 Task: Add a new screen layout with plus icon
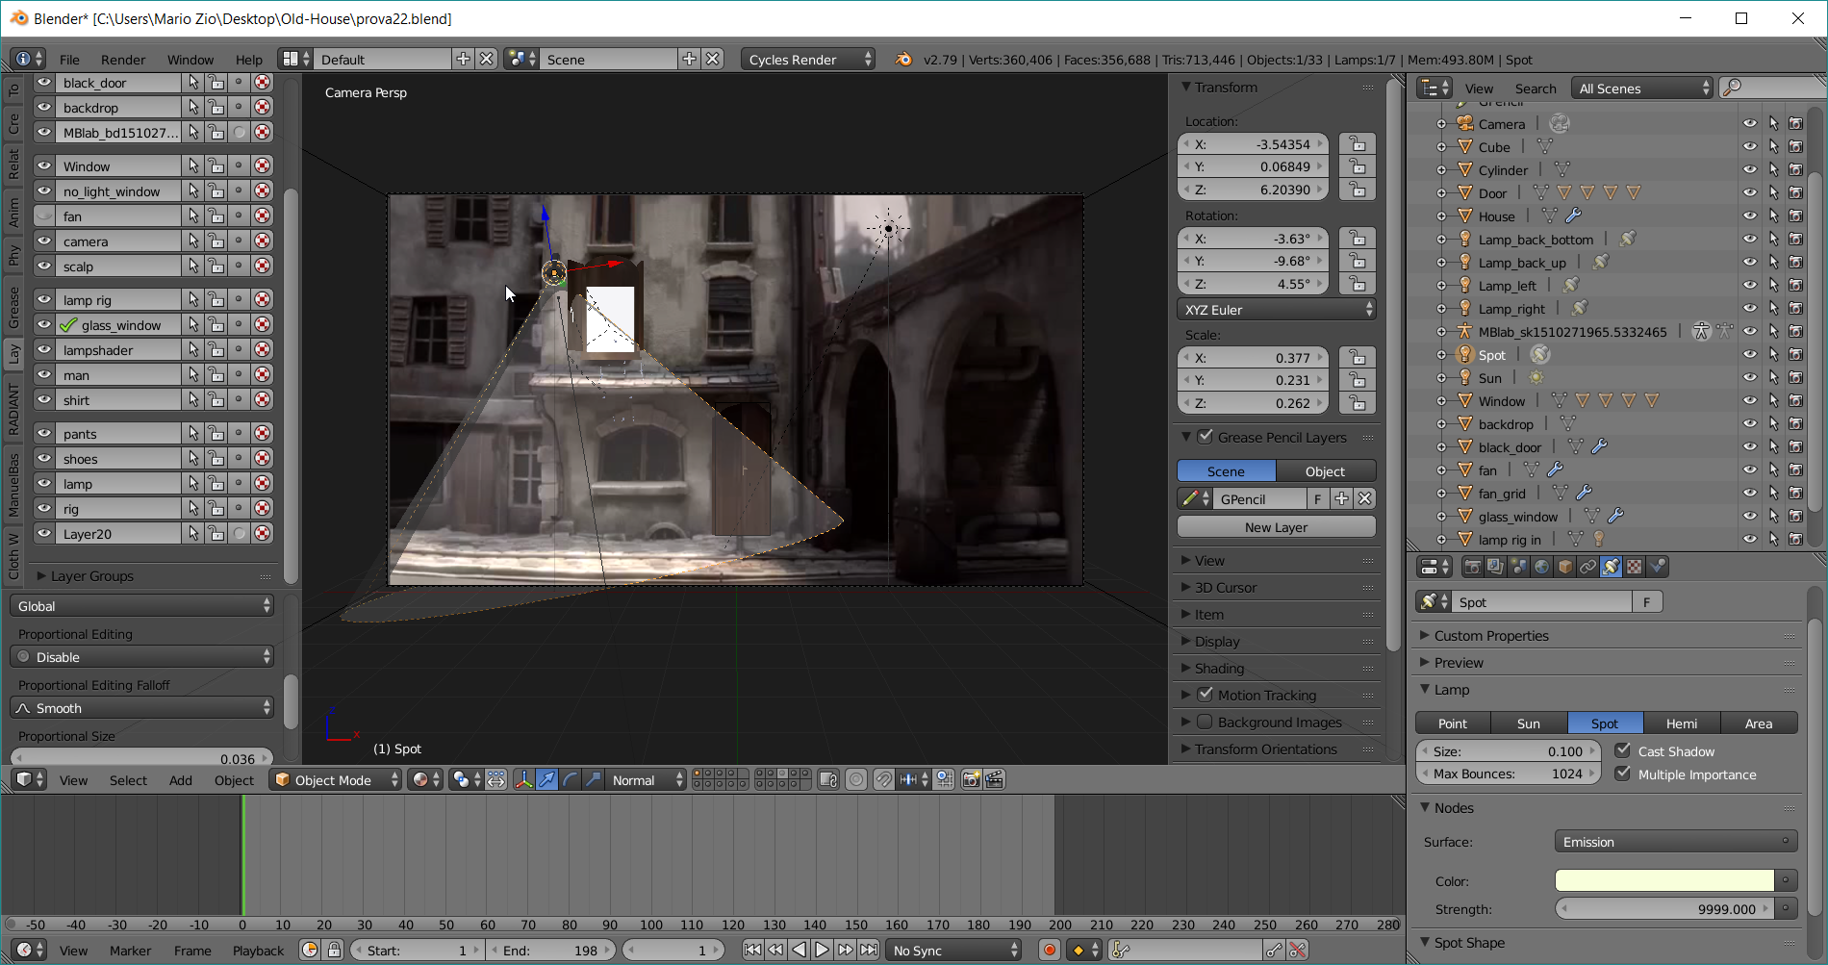tap(464, 59)
